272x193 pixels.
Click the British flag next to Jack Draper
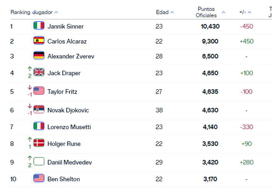39,73
